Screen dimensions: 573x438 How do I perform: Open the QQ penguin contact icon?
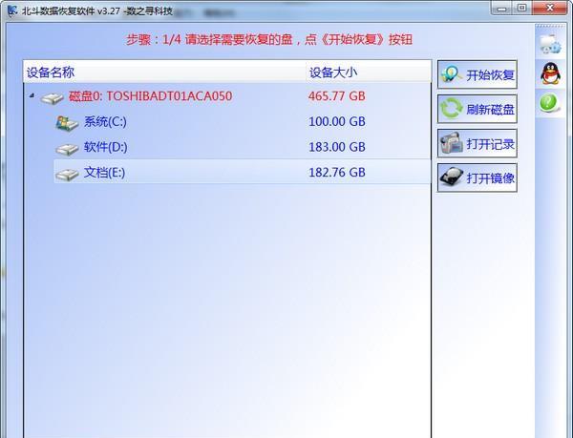click(550, 73)
